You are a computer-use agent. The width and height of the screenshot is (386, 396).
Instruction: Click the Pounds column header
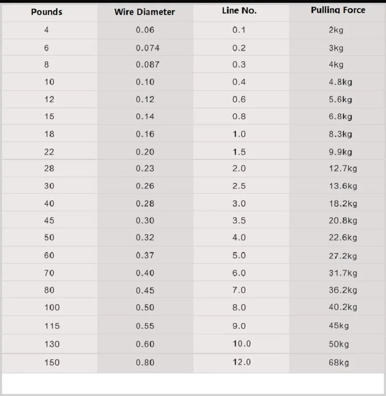(x=47, y=12)
